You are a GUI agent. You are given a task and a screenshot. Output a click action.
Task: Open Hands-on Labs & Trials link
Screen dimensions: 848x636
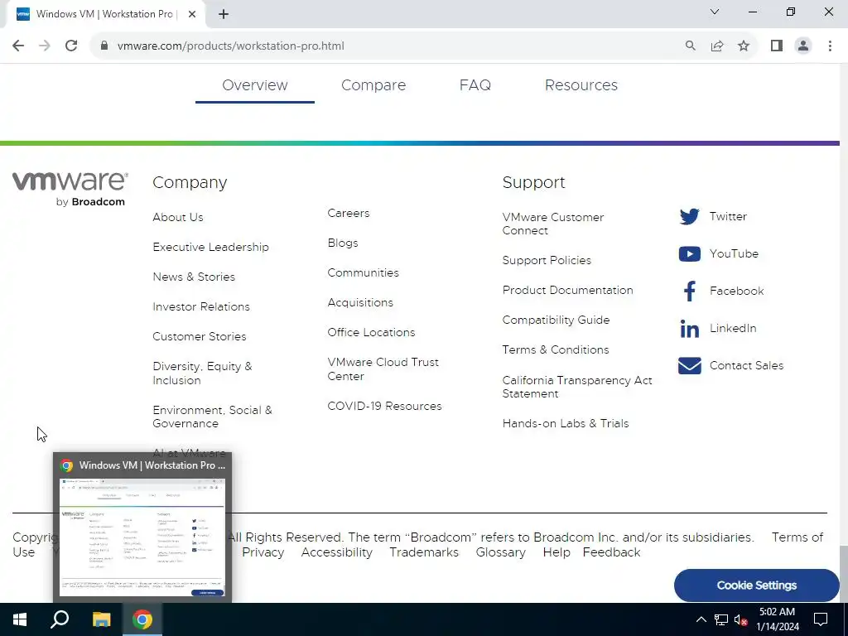565,423
